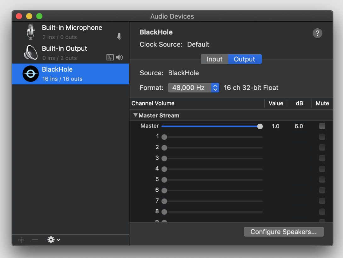Click the minus remove device button
Screen dimensions: 343x258
[x=35, y=240]
